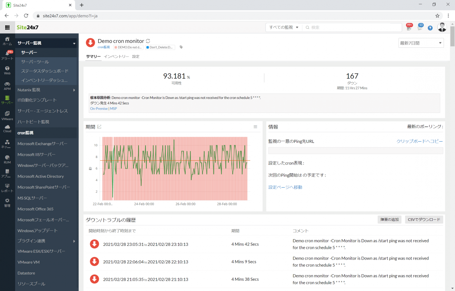Open the 最新7日間 period dropdown
This screenshot has width=455, height=291.
[421, 43]
